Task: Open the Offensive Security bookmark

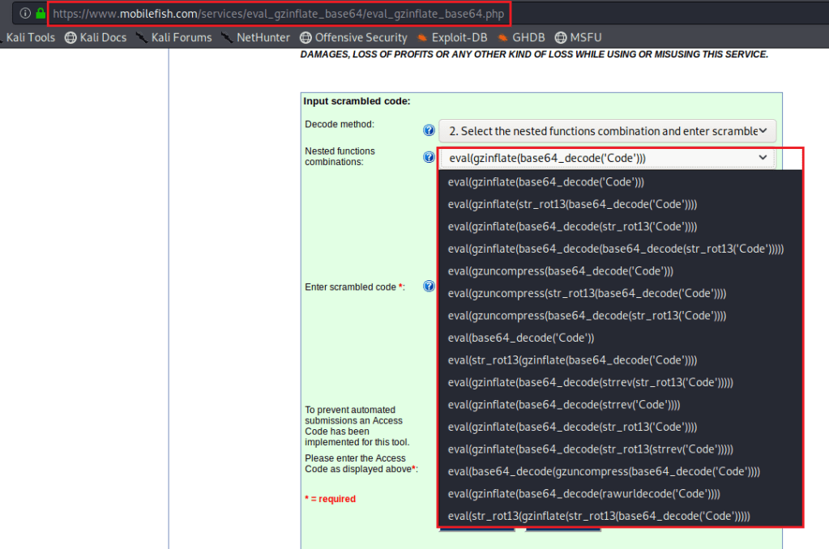Action: [x=353, y=37]
